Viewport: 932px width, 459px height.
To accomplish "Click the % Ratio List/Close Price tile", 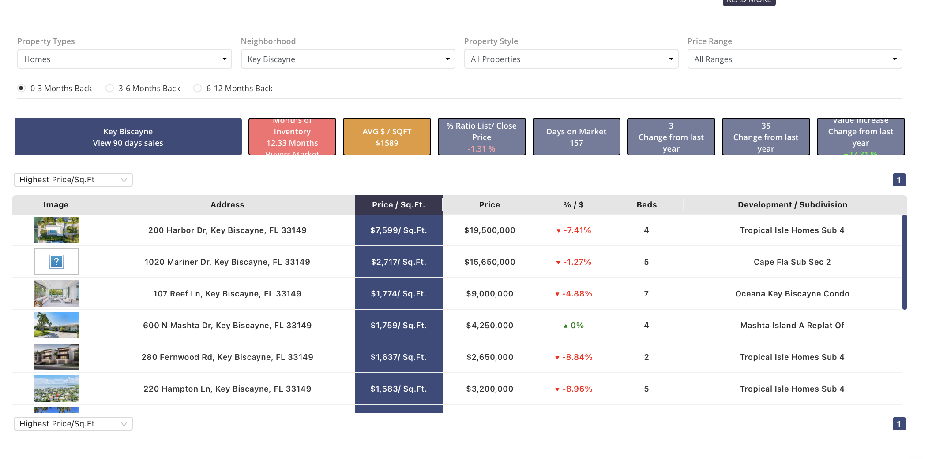I will click(481, 137).
